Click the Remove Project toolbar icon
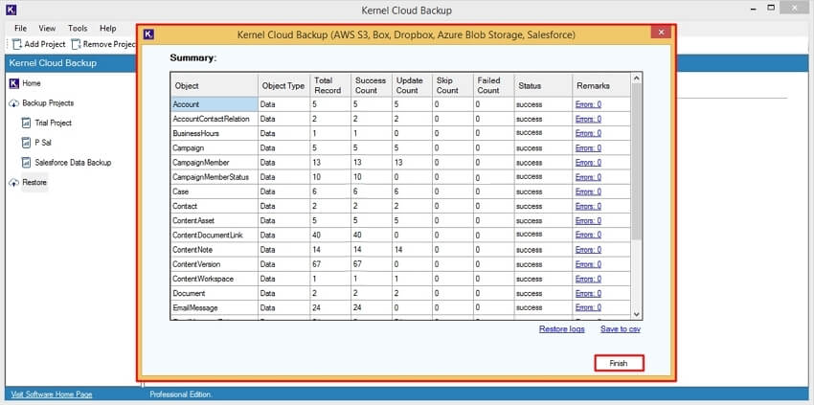The width and height of the screenshot is (814, 405). click(x=77, y=44)
